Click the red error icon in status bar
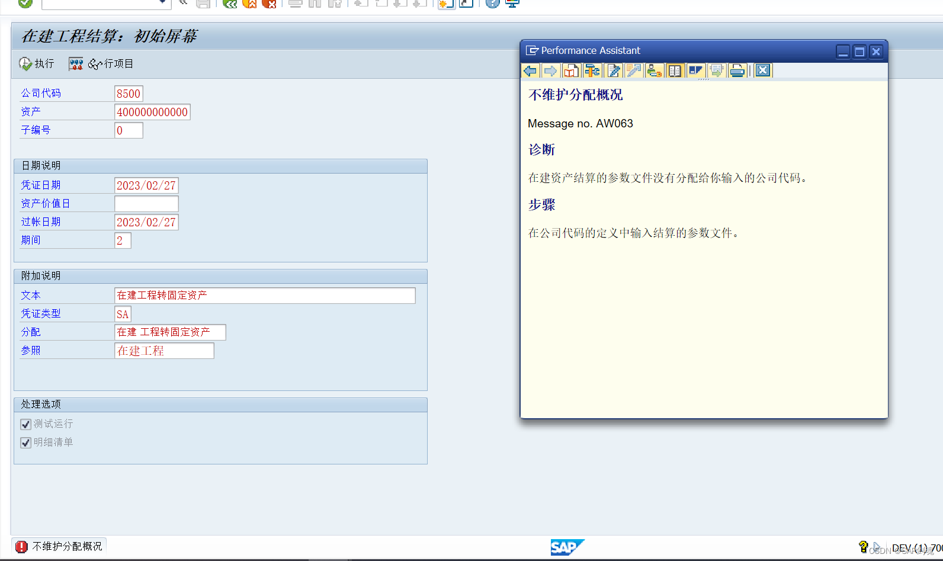 pyautogui.click(x=22, y=546)
